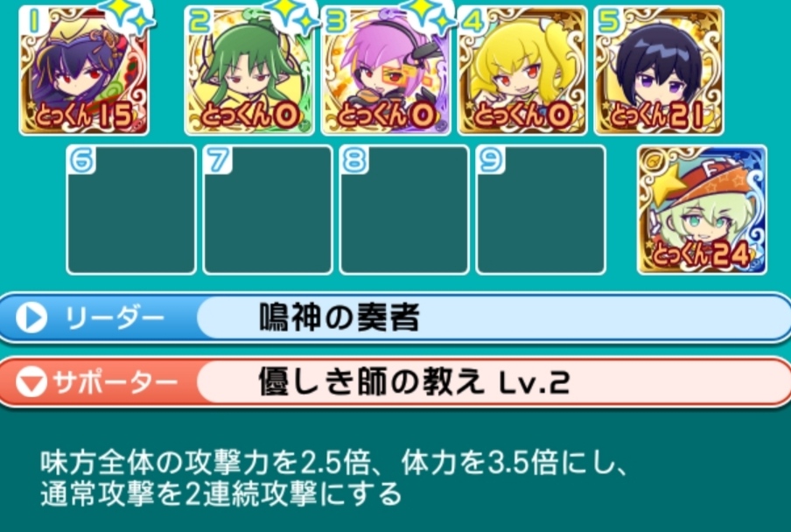
Task: Select empty deck slot 7
Action: tap(268, 210)
